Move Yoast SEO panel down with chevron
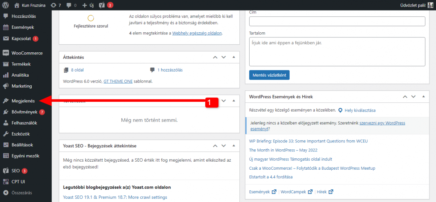436x202 pixels. pyautogui.click(x=223, y=146)
